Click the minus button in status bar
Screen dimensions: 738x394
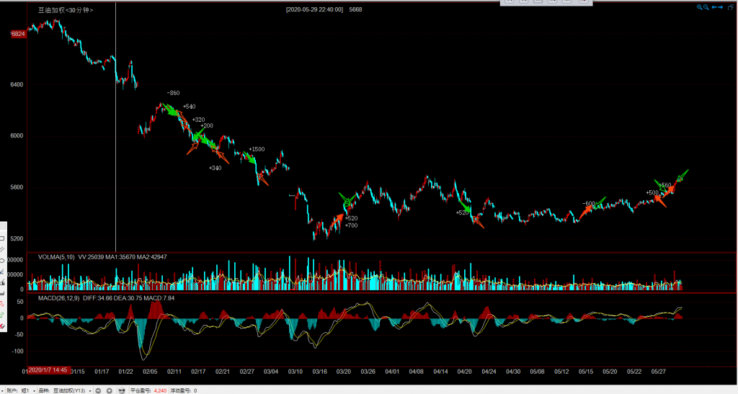click(x=98, y=390)
